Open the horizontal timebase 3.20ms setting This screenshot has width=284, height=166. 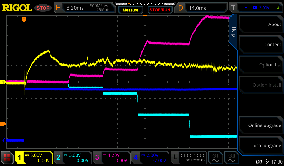85,8
